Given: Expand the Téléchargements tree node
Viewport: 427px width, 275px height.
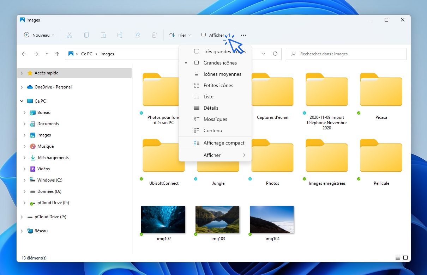Looking at the screenshot, I should coord(24,158).
